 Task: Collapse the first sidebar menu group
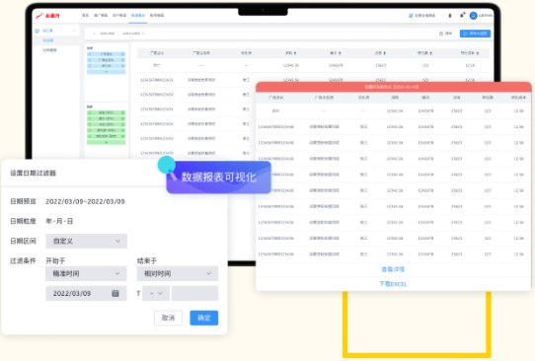[56, 31]
